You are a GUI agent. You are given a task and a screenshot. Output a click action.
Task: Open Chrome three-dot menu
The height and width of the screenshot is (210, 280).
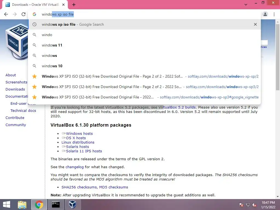[274, 14]
